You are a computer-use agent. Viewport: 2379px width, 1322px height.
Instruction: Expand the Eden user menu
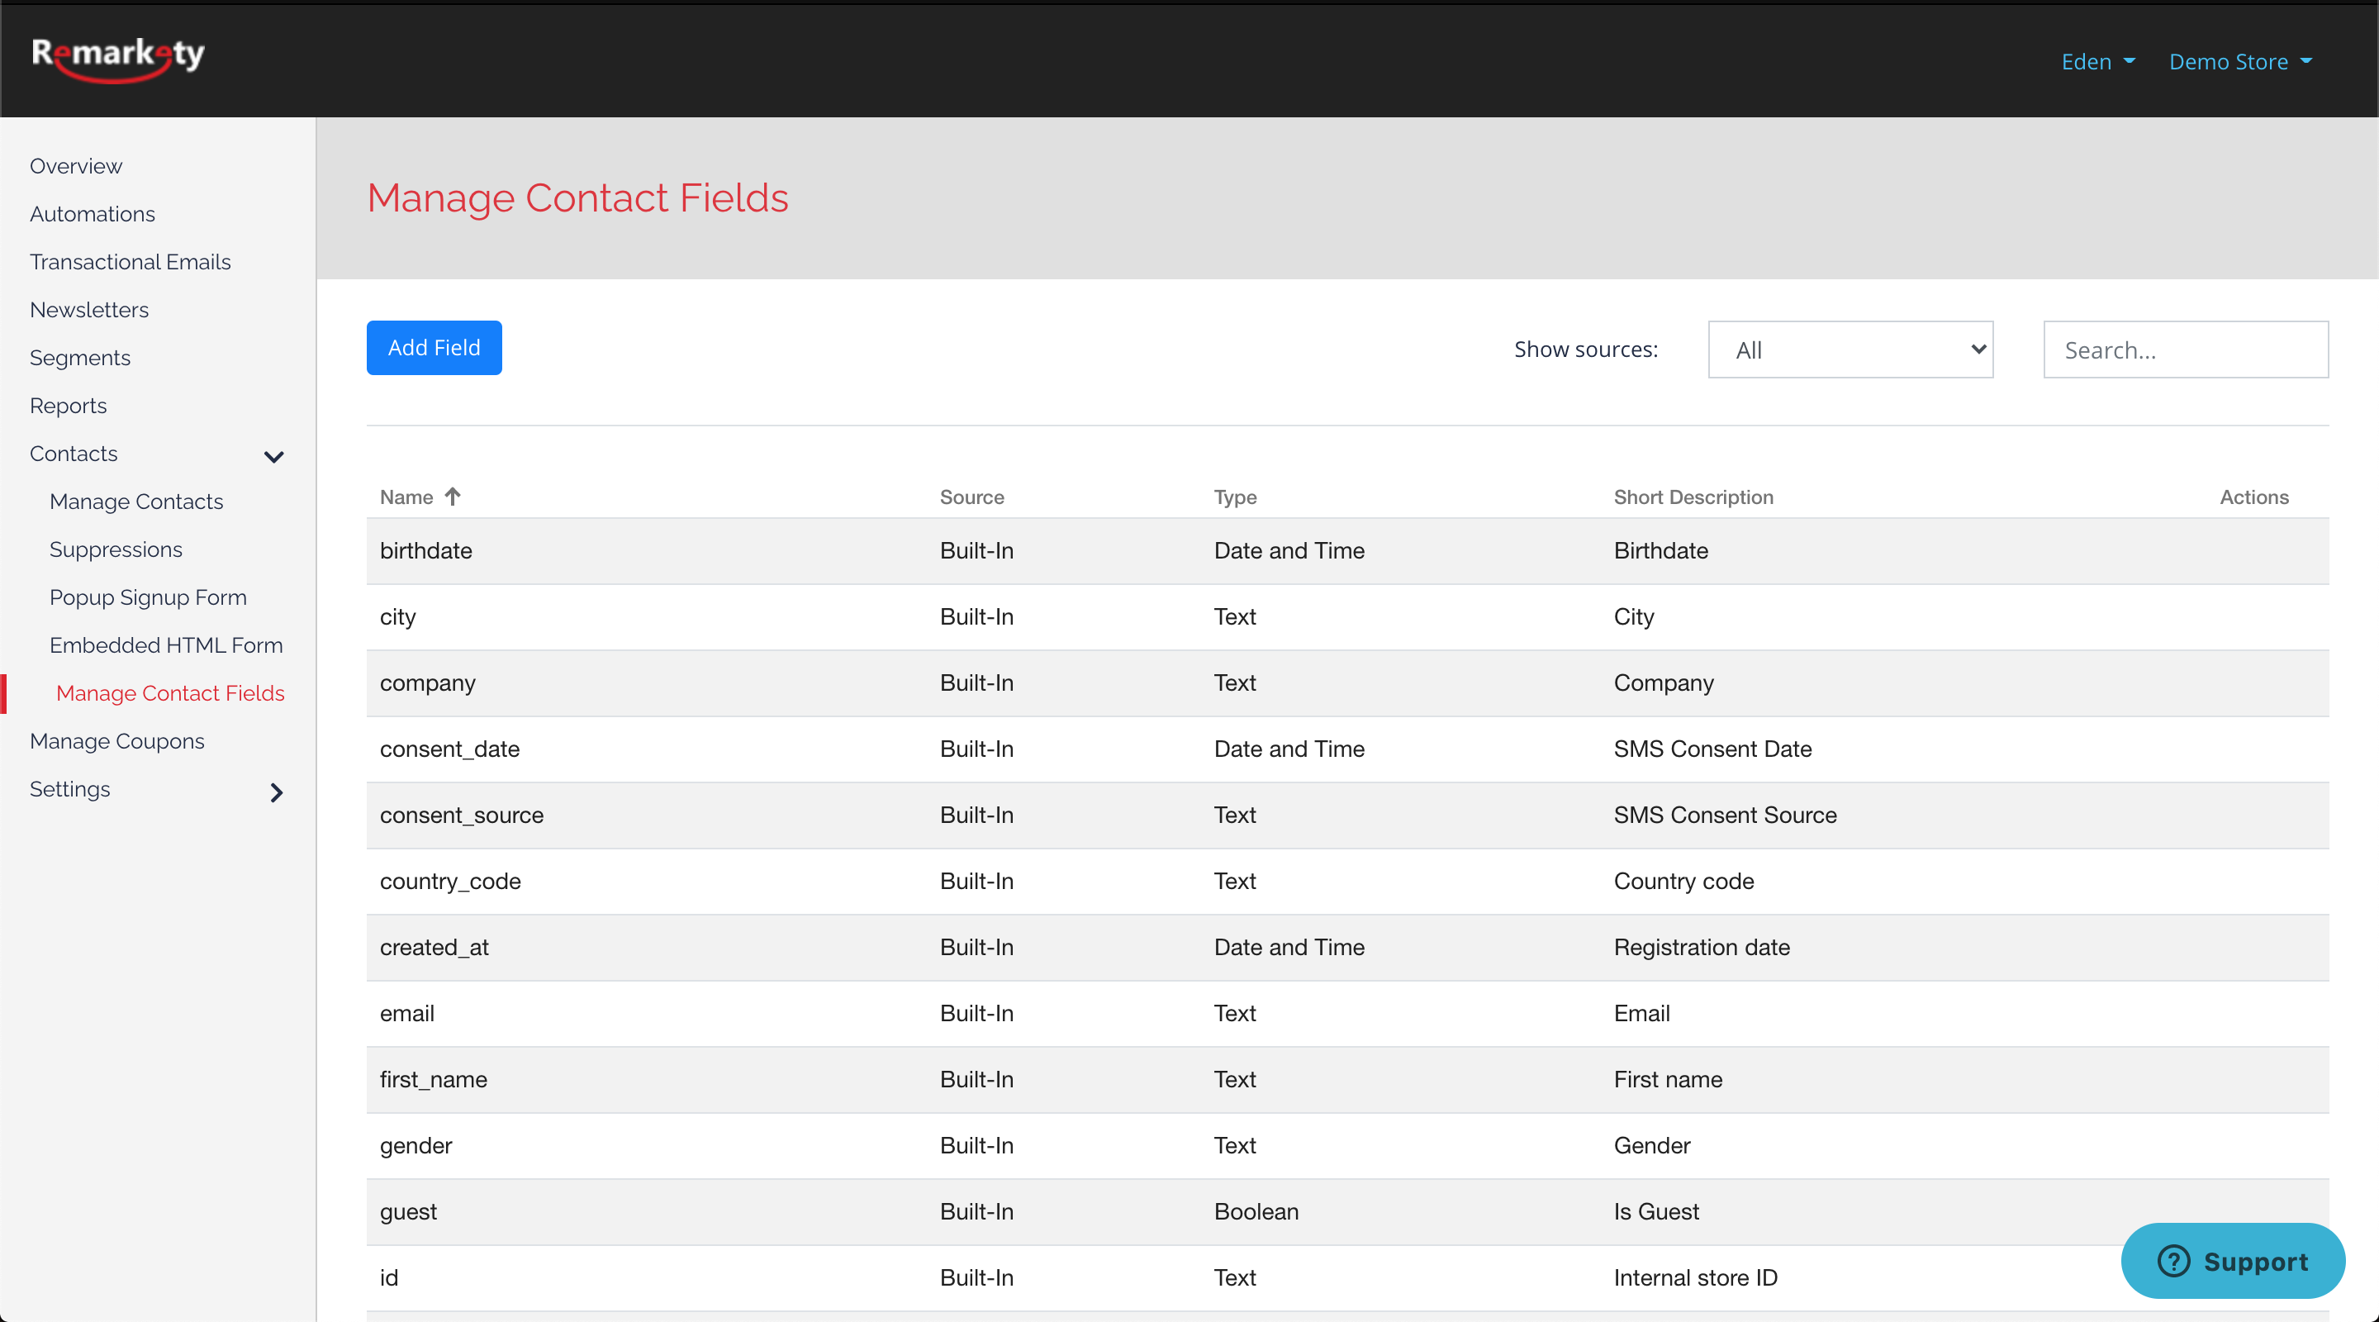coord(2098,62)
